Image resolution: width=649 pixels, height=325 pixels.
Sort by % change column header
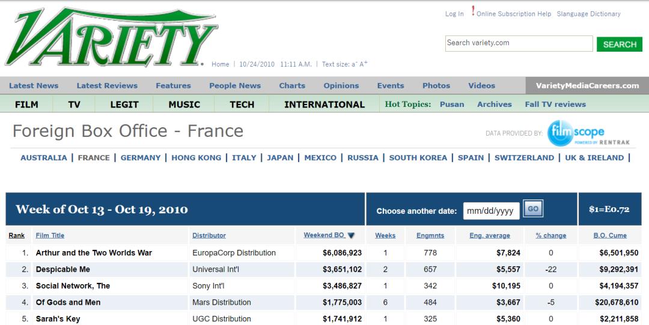click(x=551, y=235)
